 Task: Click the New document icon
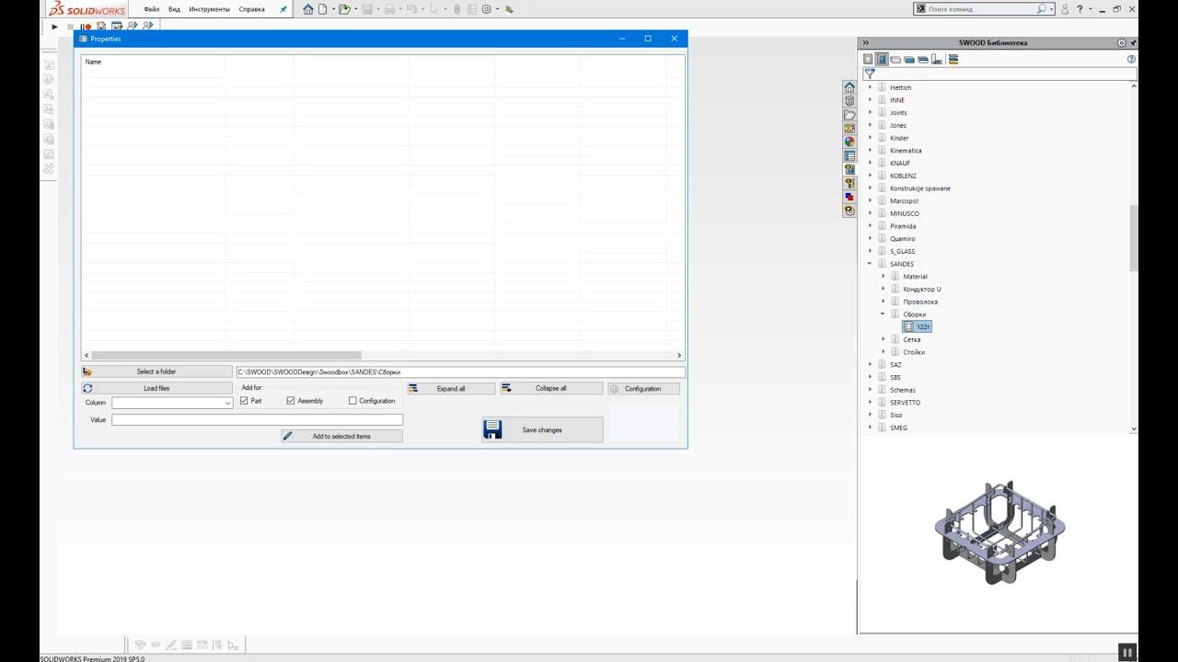322,9
